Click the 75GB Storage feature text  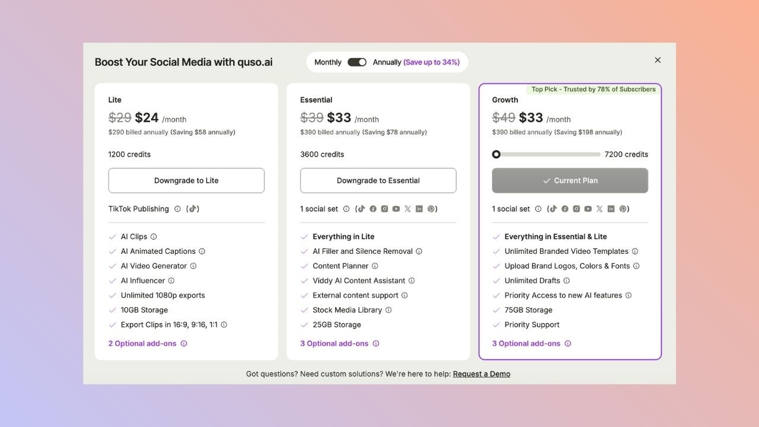[528, 310]
